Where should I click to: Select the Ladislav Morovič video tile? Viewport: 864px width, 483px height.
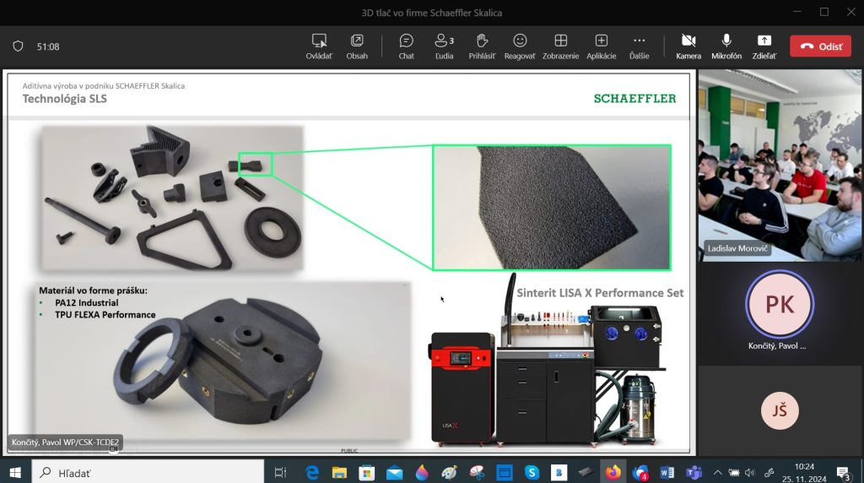(x=780, y=165)
